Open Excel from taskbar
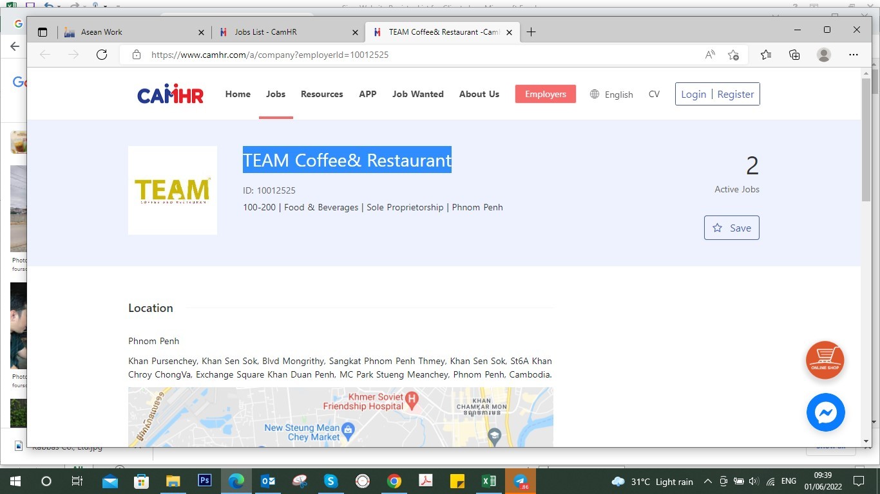 tap(489, 481)
